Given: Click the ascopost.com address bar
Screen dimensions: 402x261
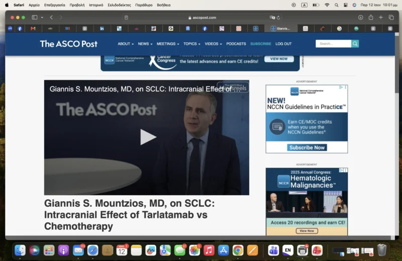Looking at the screenshot, I should pyautogui.click(x=202, y=18).
